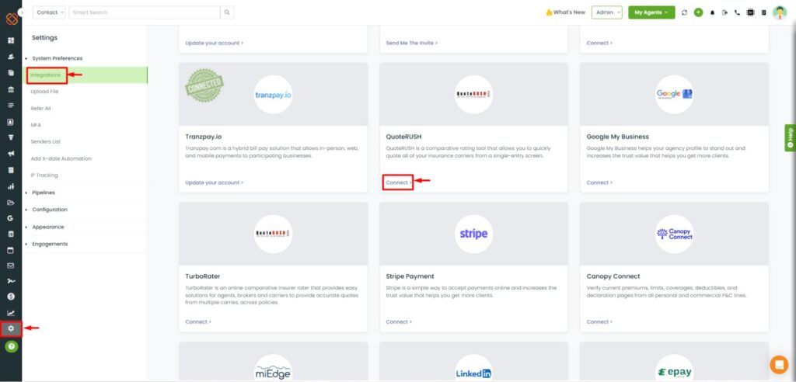Click the Google My Business logo thumbnail
The height and width of the screenshot is (382, 796).
[x=674, y=95]
